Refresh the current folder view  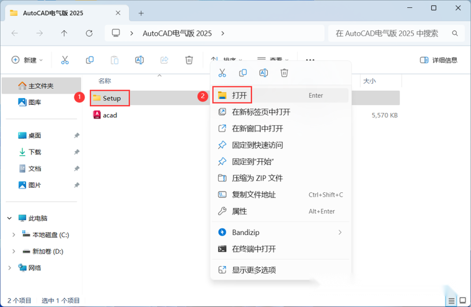(89, 33)
